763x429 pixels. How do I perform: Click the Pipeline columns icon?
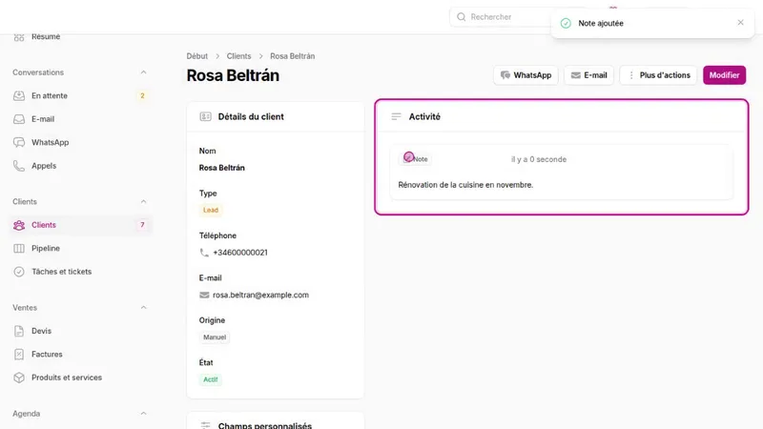coord(19,249)
